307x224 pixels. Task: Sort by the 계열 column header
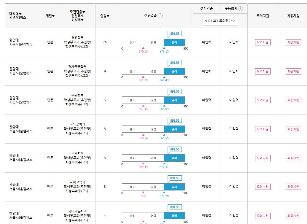[50, 16]
